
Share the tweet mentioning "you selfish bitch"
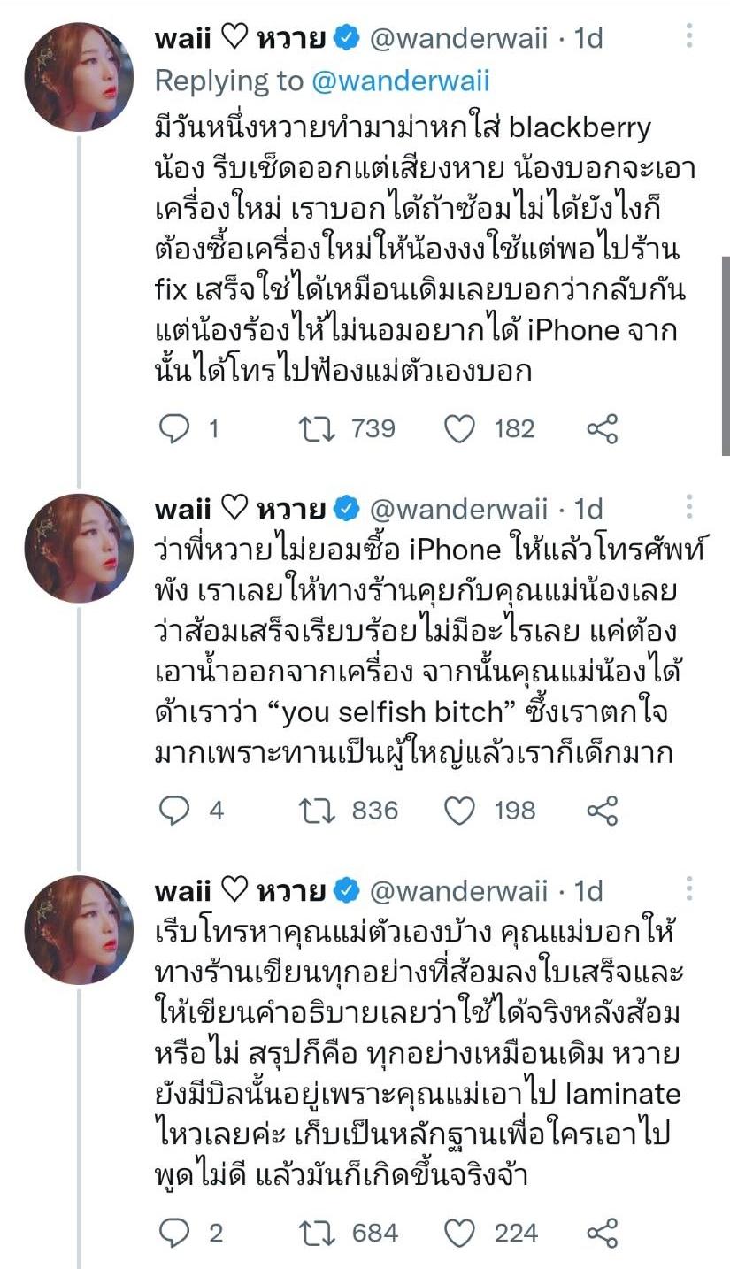(x=602, y=810)
